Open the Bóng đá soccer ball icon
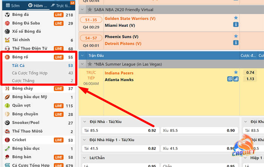The height and width of the screenshot is (167, 264). pyautogui.click(x=7, y=15)
